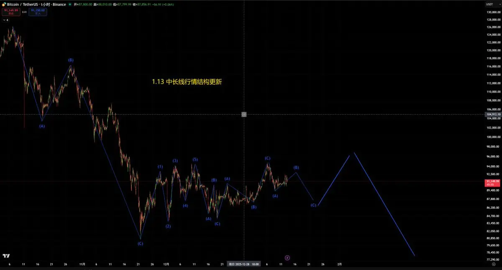This screenshot has width=502, height=270.
Task: Click the green market status dot
Action: pyautogui.click(x=70, y=4)
